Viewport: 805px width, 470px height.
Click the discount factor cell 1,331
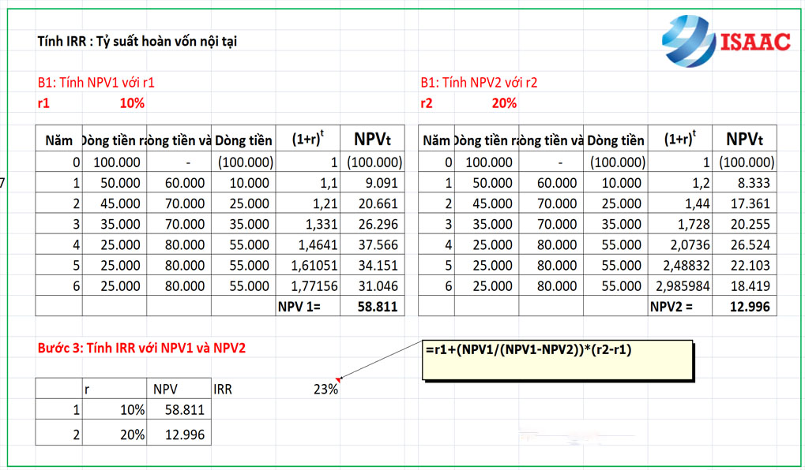[308, 224]
